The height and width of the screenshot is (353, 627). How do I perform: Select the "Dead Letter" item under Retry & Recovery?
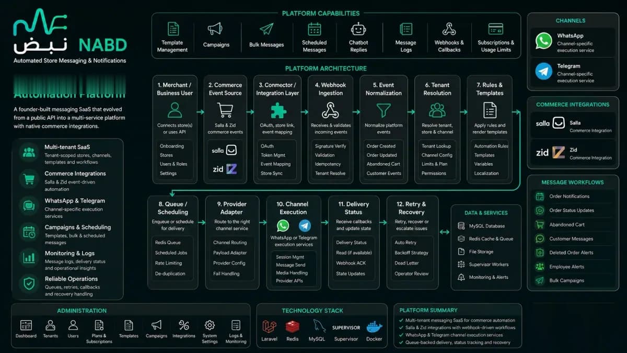[407, 263]
